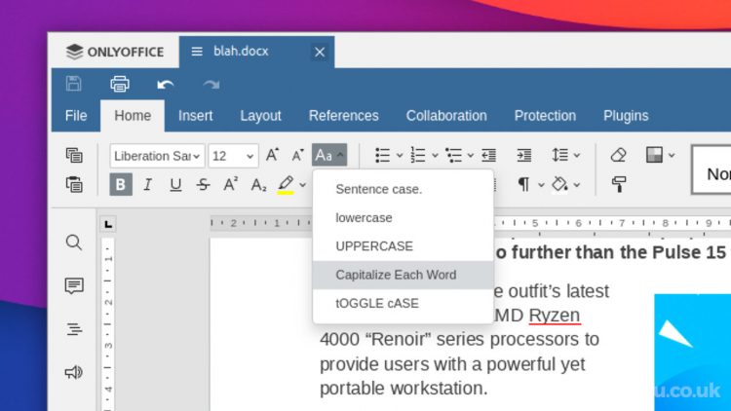Image resolution: width=731 pixels, height=411 pixels.
Task: Click the Paste icon in the toolbar
Action: click(74, 184)
